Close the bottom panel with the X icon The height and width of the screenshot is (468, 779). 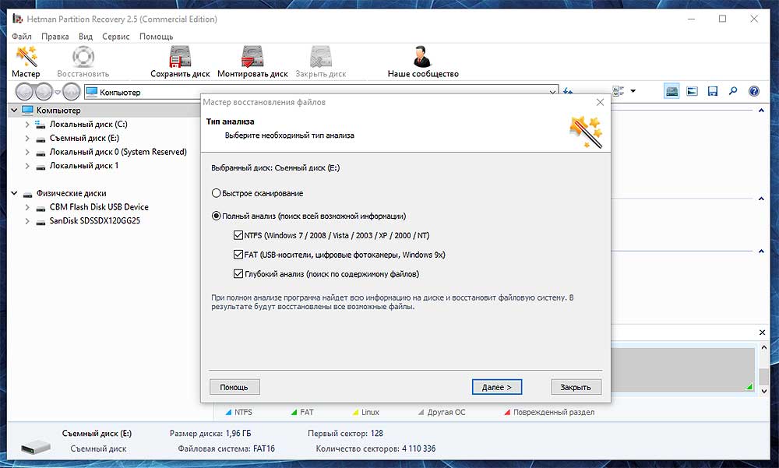(762, 332)
